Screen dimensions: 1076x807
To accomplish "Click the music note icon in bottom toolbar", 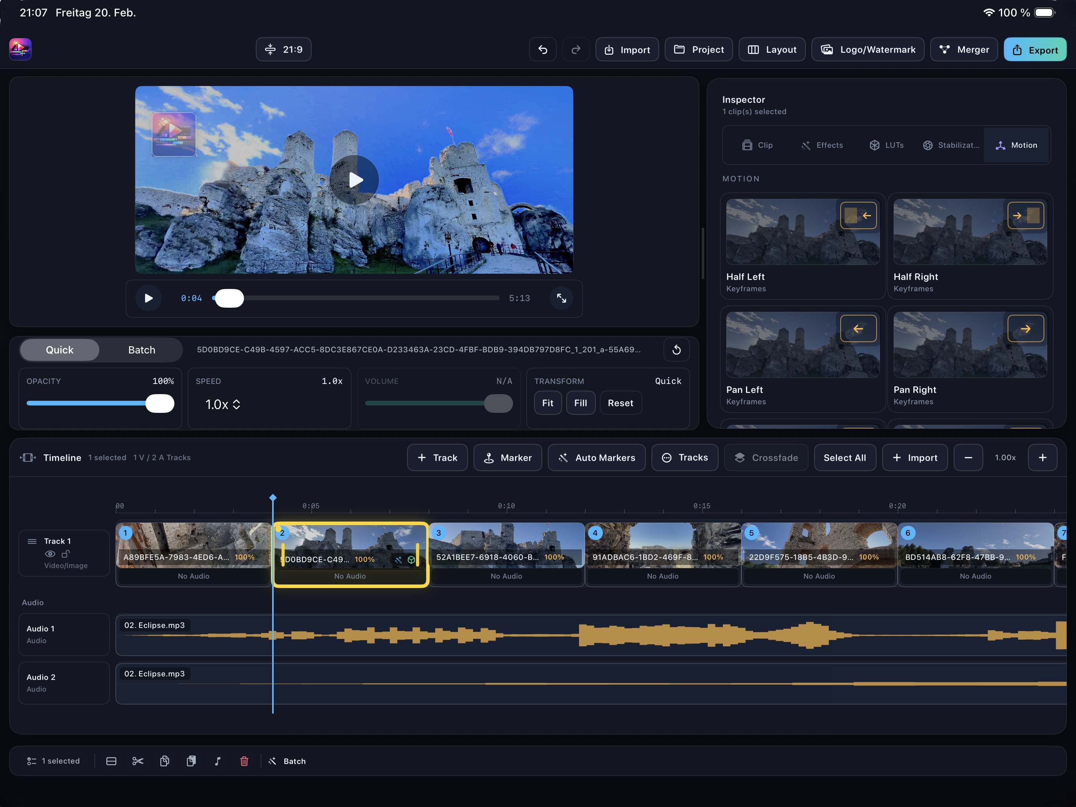I will click(217, 761).
